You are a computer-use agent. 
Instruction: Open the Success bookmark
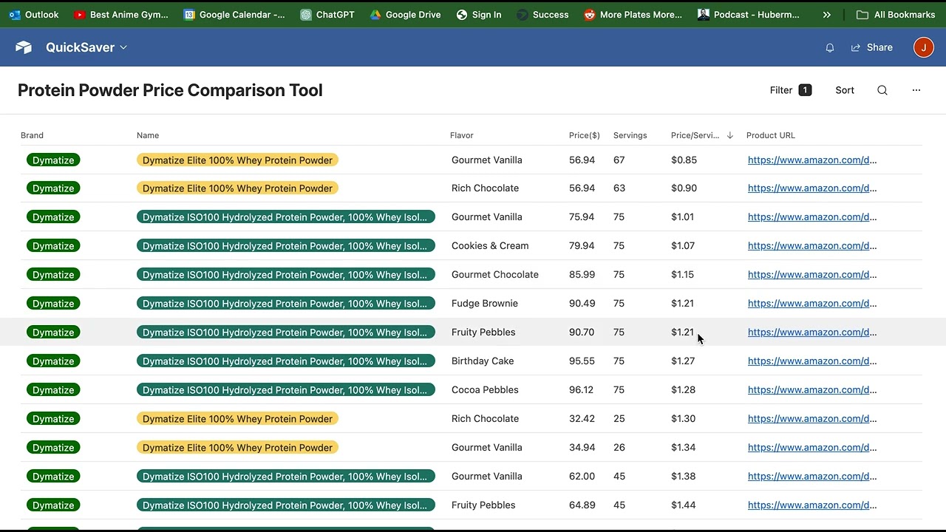(x=542, y=14)
